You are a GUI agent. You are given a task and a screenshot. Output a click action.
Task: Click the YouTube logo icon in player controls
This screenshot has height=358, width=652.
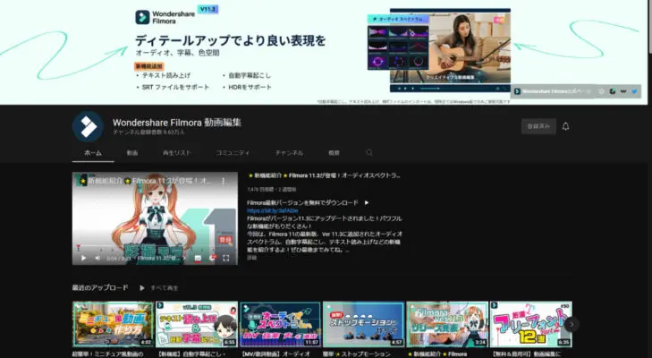point(213,258)
